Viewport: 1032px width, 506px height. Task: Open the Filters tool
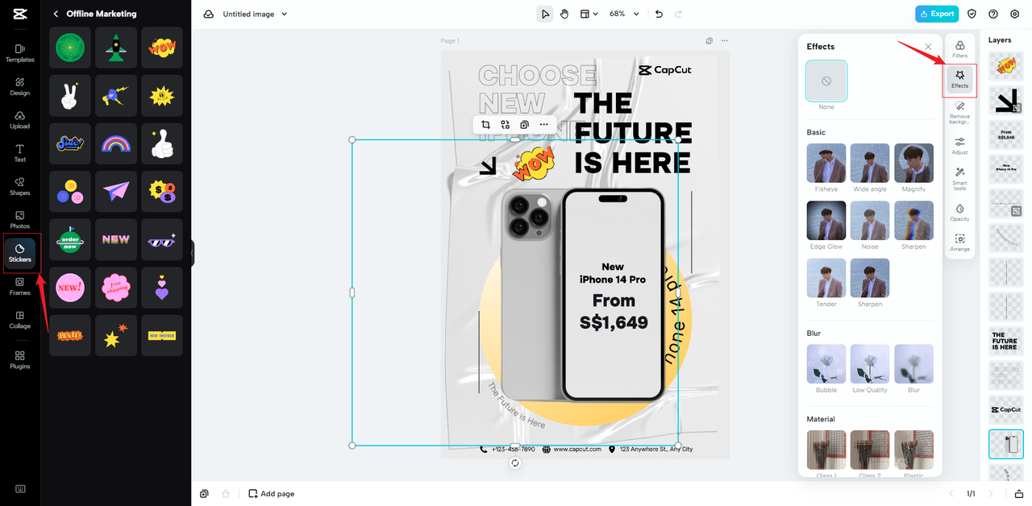[959, 49]
